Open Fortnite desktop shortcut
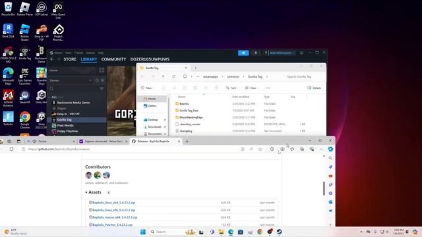Image resolution: width=422 pixels, height=237 pixels. click(x=8, y=118)
